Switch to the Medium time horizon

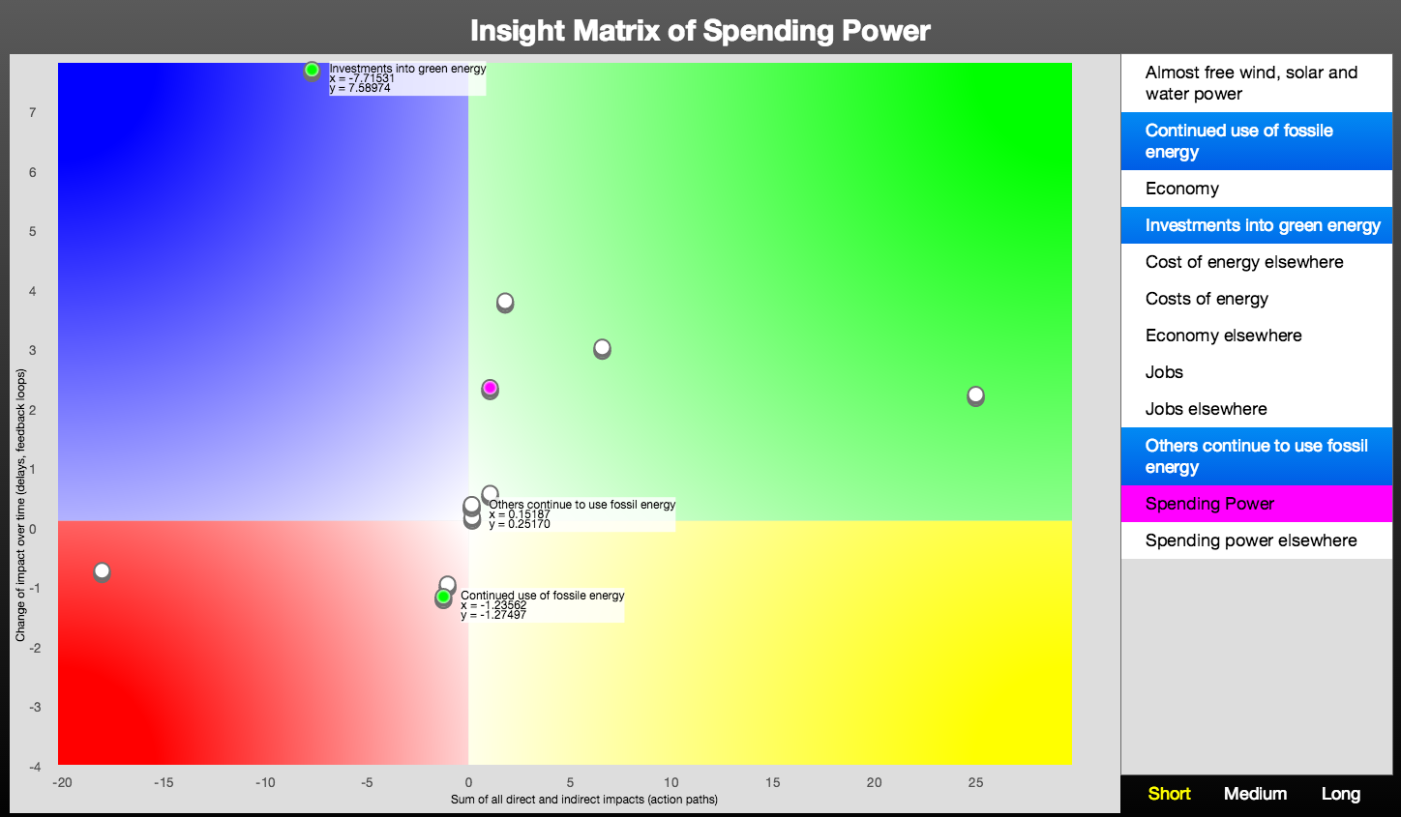pos(1255,794)
